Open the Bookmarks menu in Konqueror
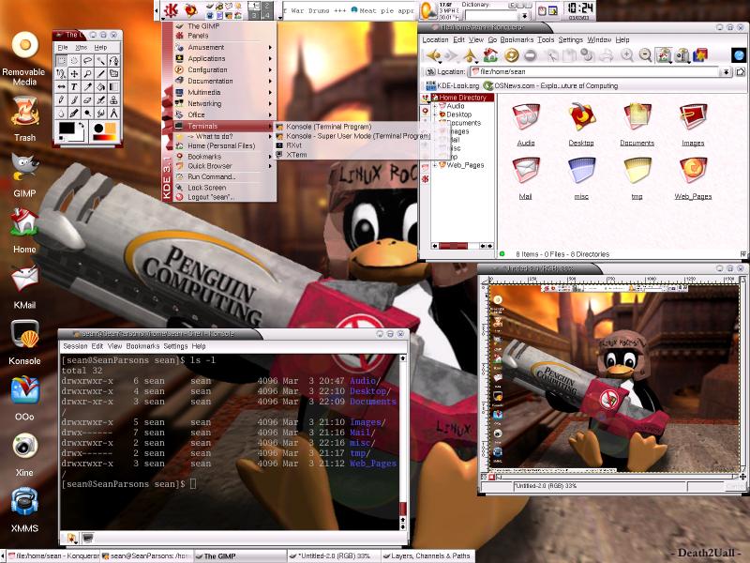 (517, 39)
